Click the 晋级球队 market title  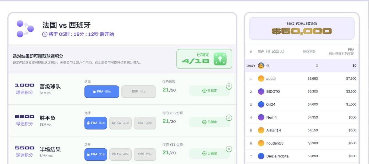tap(50, 87)
